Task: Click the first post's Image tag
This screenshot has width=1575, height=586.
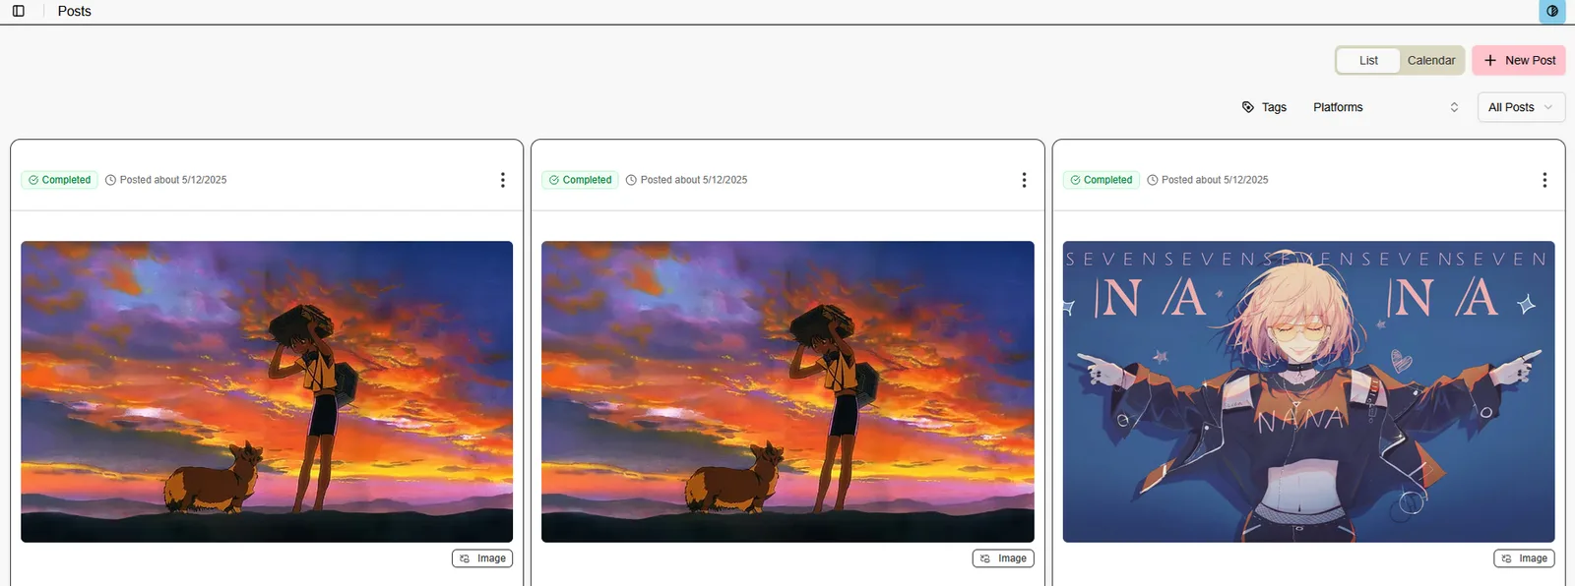Action: (482, 558)
